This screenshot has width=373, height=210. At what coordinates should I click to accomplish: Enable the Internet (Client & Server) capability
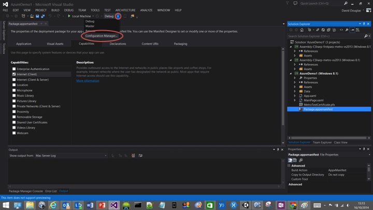pos(14,79)
